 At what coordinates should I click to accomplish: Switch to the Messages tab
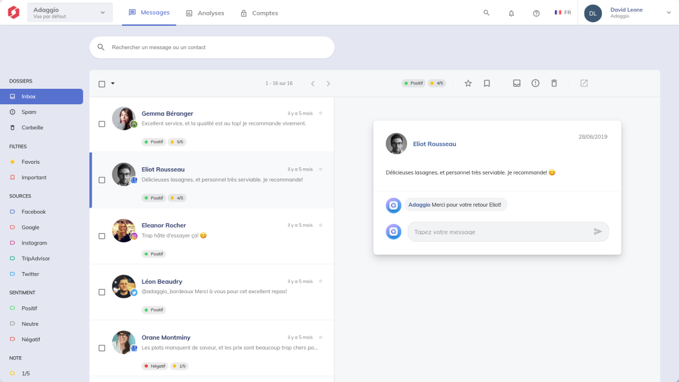click(x=149, y=13)
